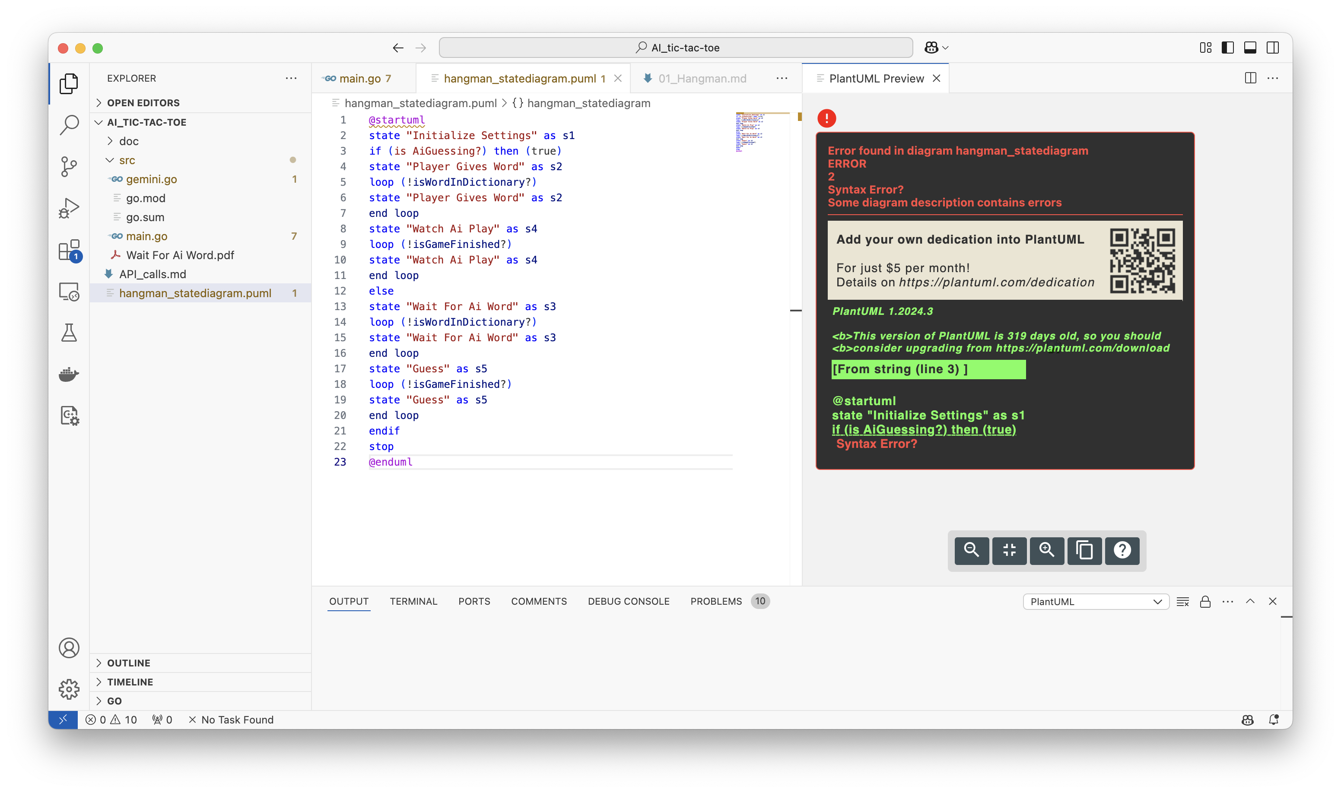Viewport: 1341px width, 793px height.
Task: Toggle the primary side bar visibility
Action: tap(1227, 48)
